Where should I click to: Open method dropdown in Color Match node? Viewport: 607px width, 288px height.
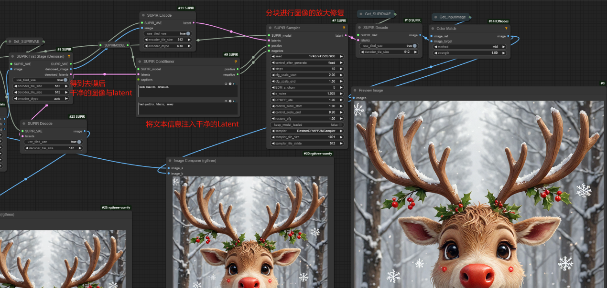(471, 47)
